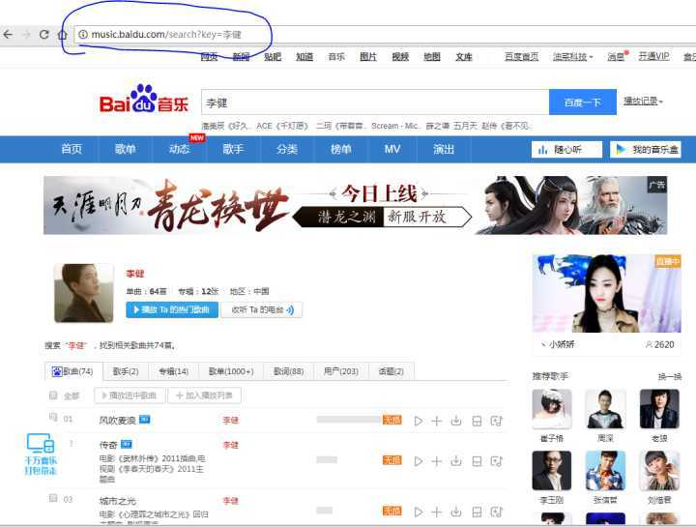The width and height of the screenshot is (696, 527).
Task: Open 我的音乐盒 player
Action: point(646,150)
